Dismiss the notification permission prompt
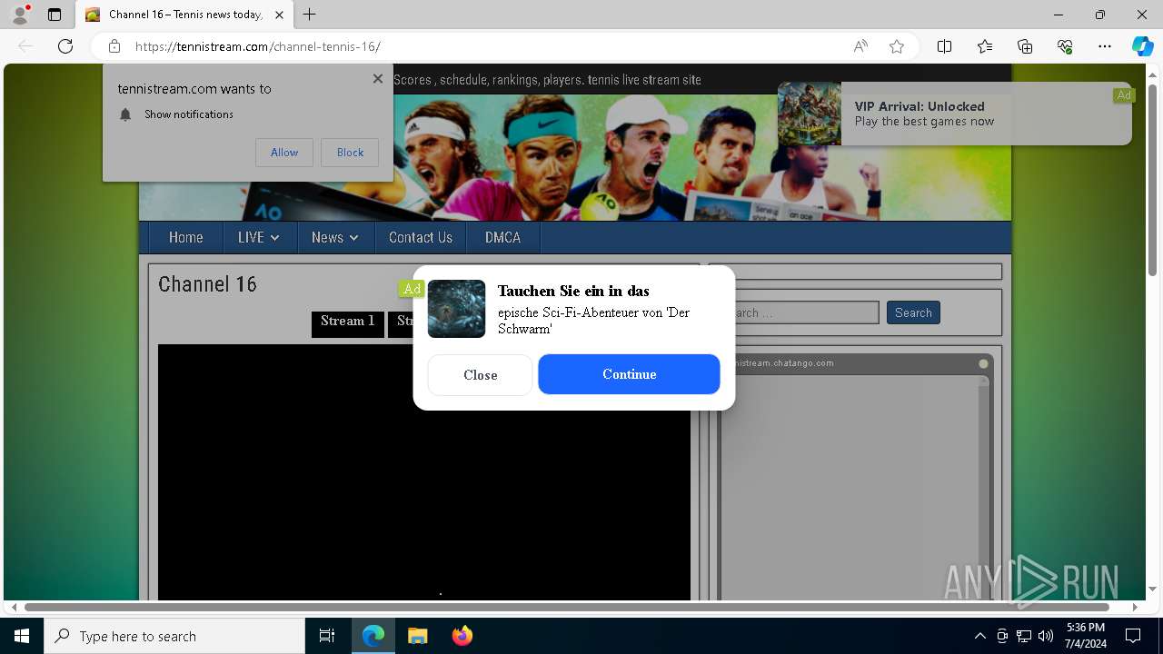Screen dimensions: 1163x654 [378, 79]
